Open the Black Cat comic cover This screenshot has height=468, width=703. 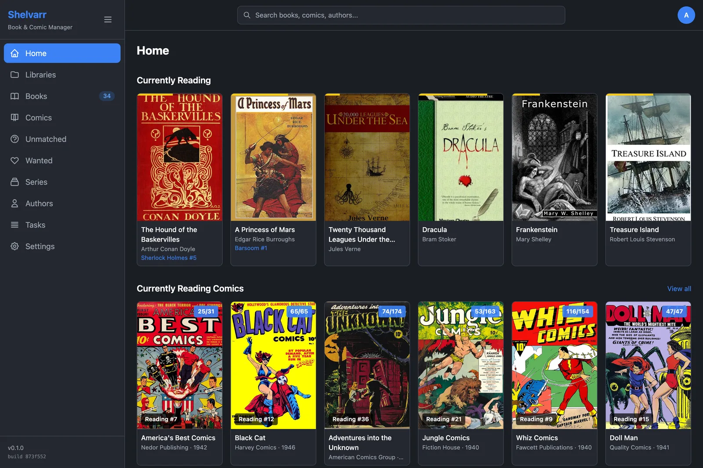(273, 365)
